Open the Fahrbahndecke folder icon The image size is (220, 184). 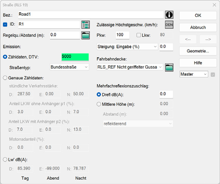pyautogui.click(x=169, y=67)
